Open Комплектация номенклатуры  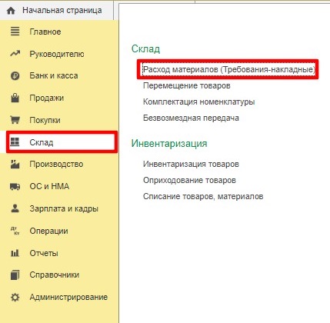pyautogui.click(x=198, y=102)
